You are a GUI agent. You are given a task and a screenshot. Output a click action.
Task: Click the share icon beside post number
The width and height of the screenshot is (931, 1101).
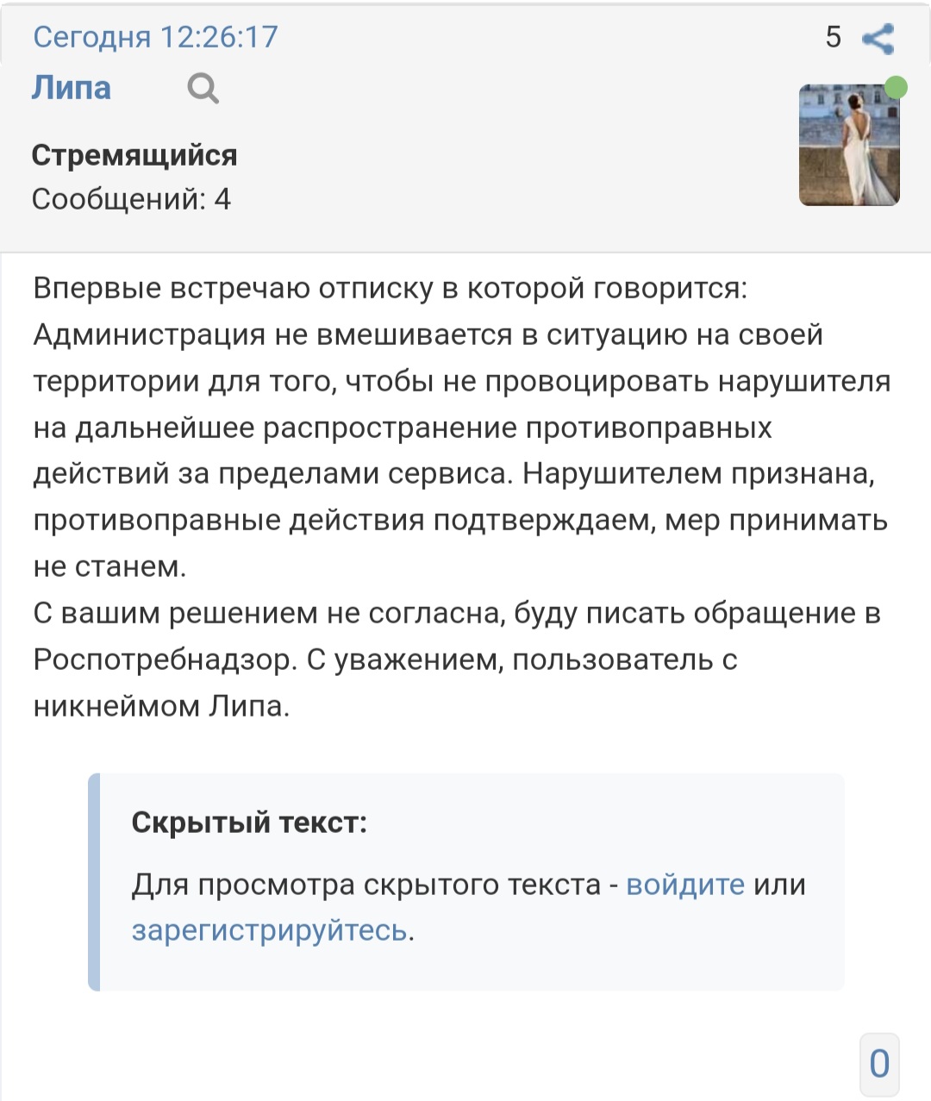click(x=878, y=38)
